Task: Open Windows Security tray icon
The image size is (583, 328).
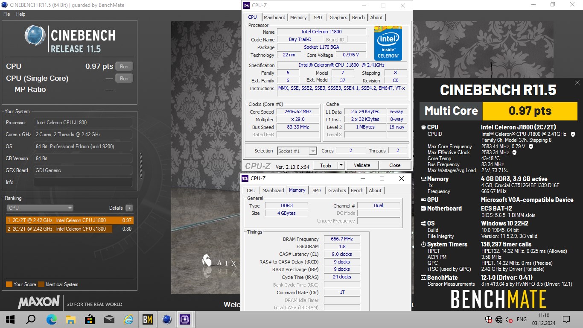Action: pyautogui.click(x=489, y=319)
